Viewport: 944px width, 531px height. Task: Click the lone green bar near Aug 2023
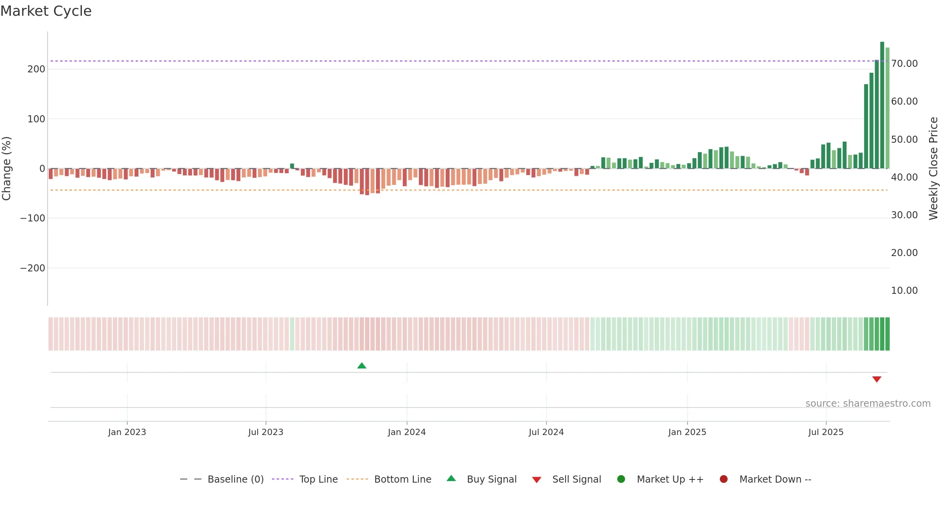[x=292, y=166]
